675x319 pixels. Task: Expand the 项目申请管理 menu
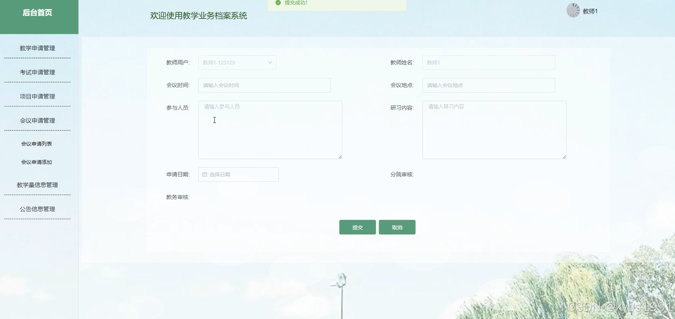(x=37, y=96)
